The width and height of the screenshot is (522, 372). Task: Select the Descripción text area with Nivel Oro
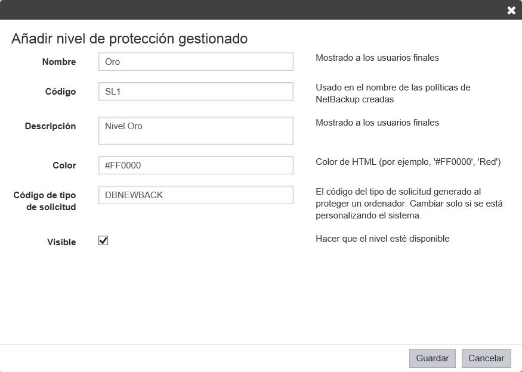tap(196, 130)
